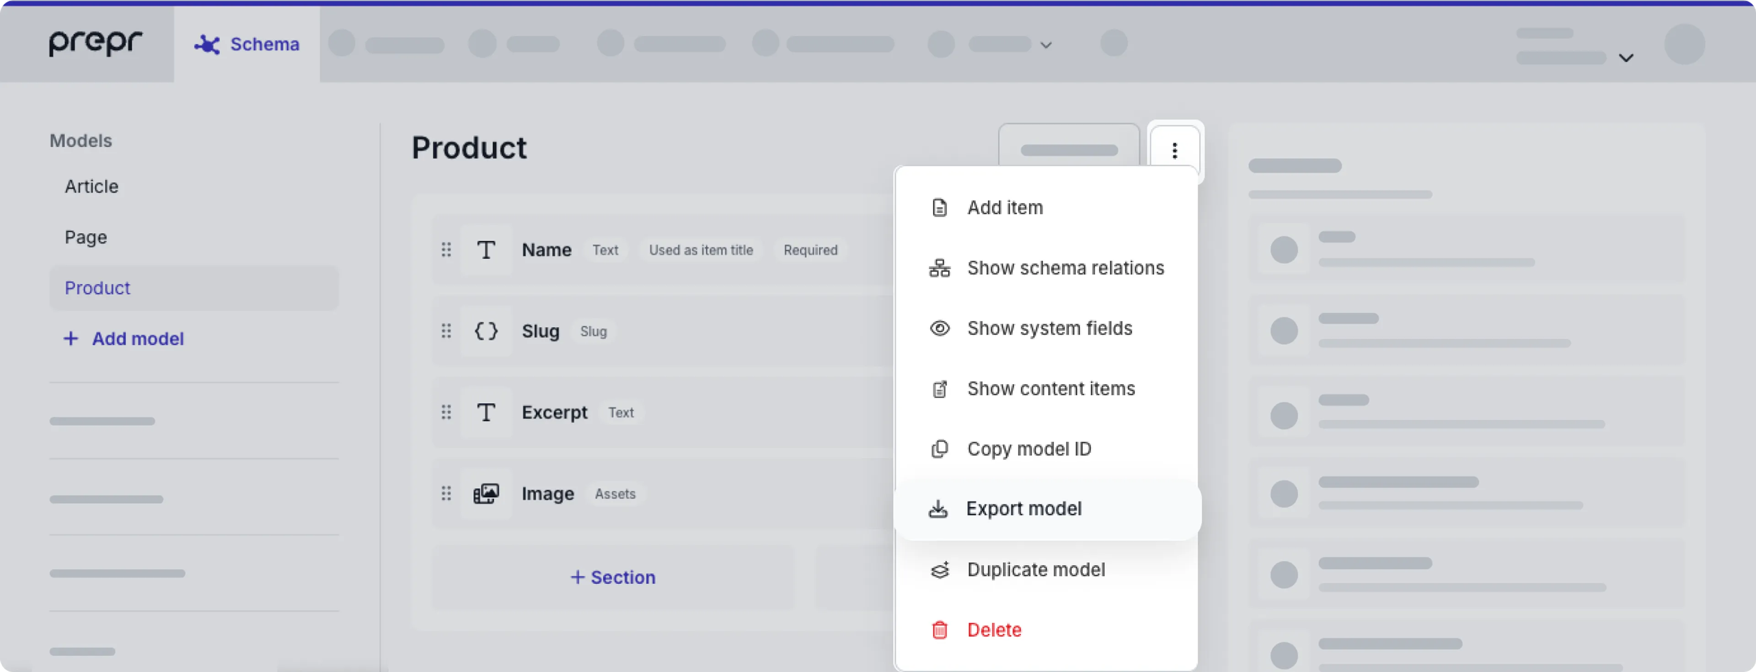The width and height of the screenshot is (1756, 672).
Task: Click the plus icon beside Add model
Action: click(x=70, y=339)
